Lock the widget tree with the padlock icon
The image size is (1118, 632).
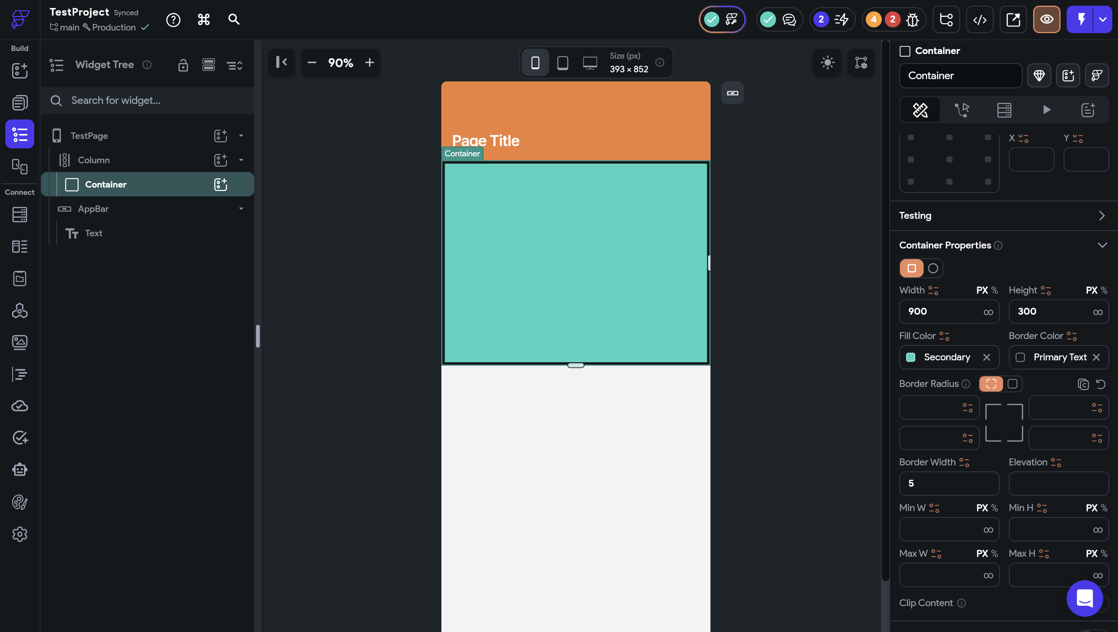[183, 65]
